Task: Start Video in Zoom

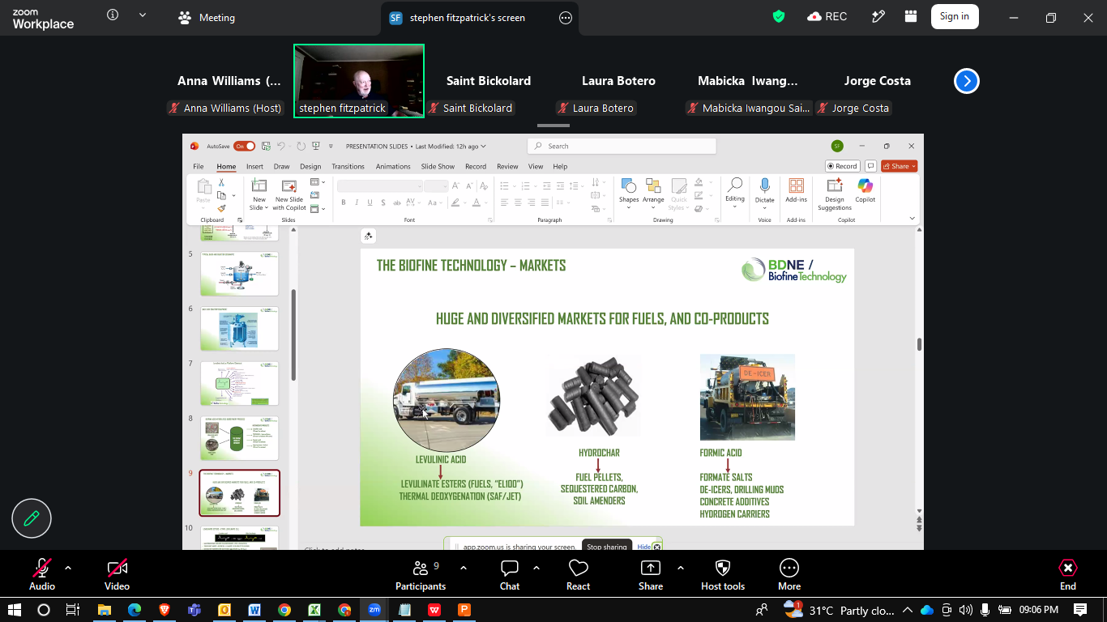Action: [117, 575]
